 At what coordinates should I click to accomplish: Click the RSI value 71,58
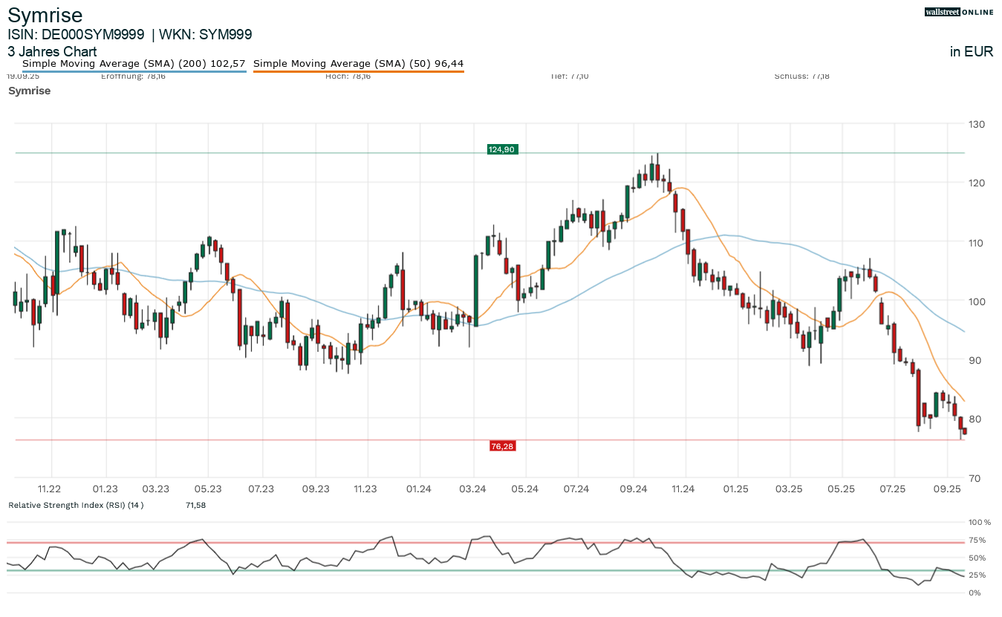click(x=195, y=505)
